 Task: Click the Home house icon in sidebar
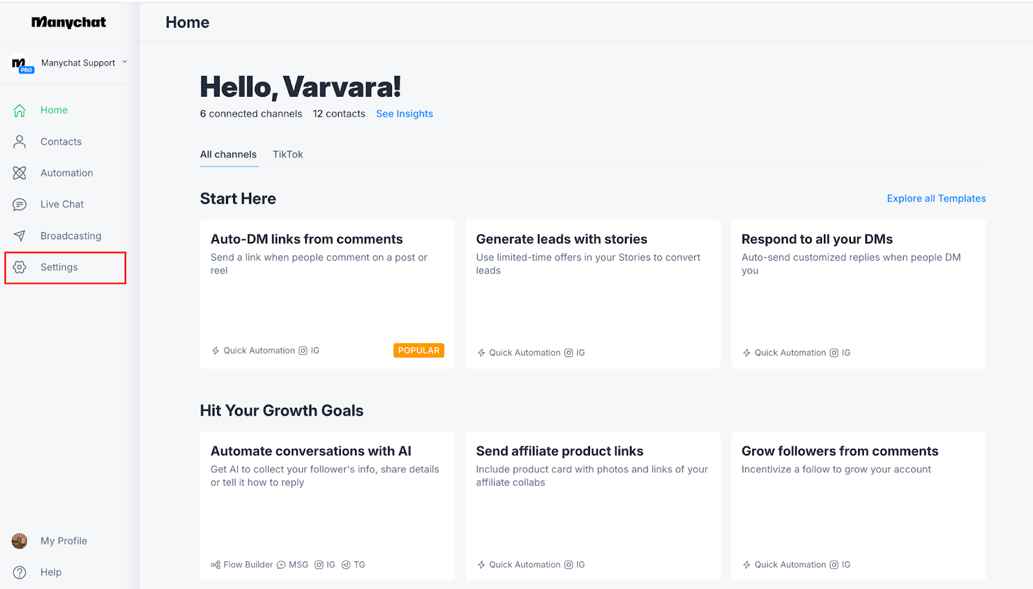tap(19, 110)
